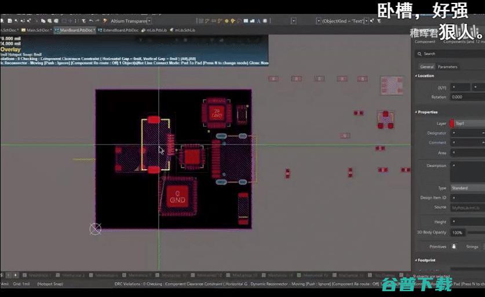This screenshot has height=297, width=485.
Task: Click the Zoom Selected Objects icon
Action: [x=23, y=21]
